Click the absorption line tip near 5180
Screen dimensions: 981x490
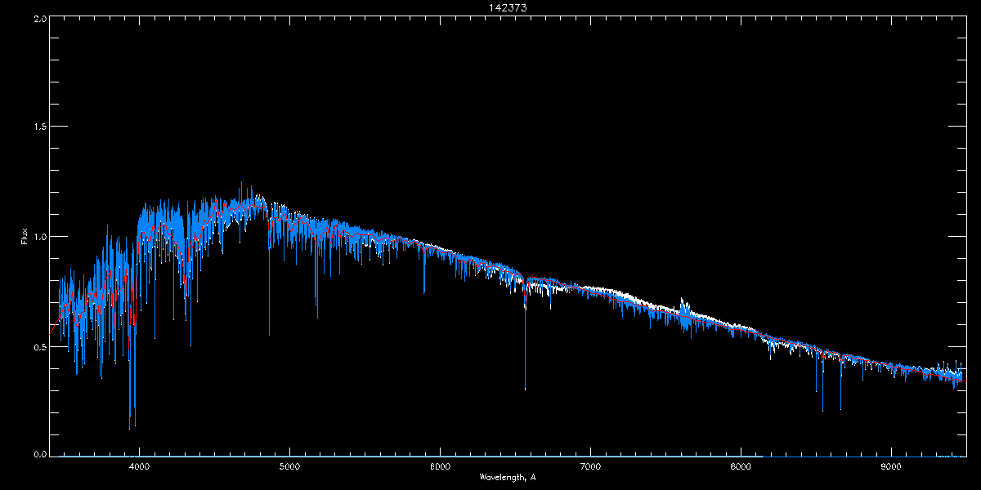click(317, 316)
